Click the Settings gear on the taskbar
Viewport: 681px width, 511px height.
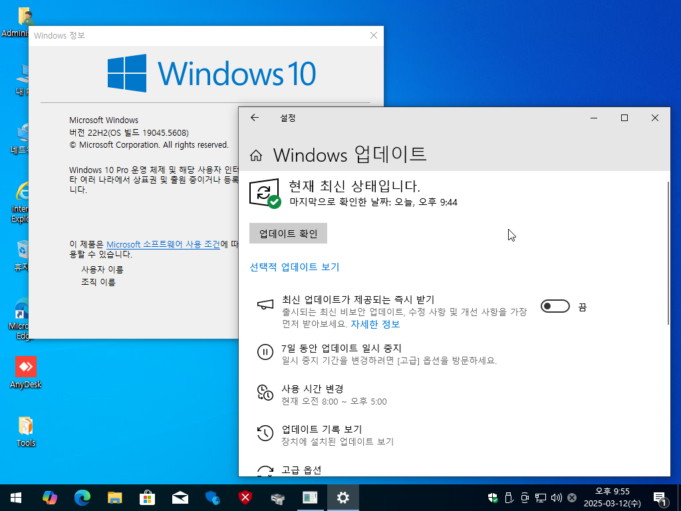342,498
